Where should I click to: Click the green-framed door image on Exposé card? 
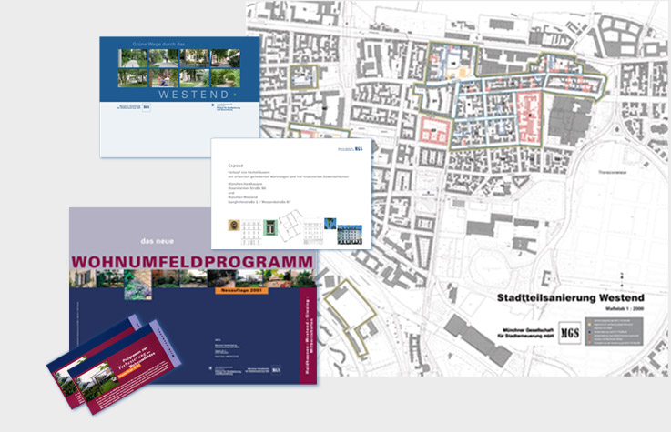tap(270, 226)
